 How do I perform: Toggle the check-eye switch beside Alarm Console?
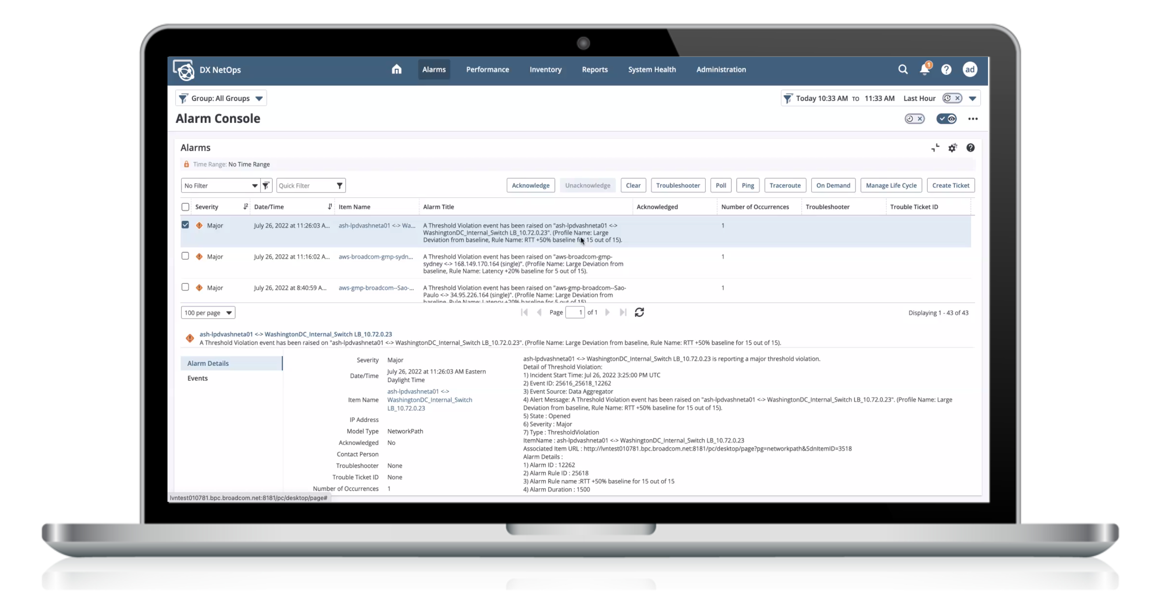click(946, 119)
